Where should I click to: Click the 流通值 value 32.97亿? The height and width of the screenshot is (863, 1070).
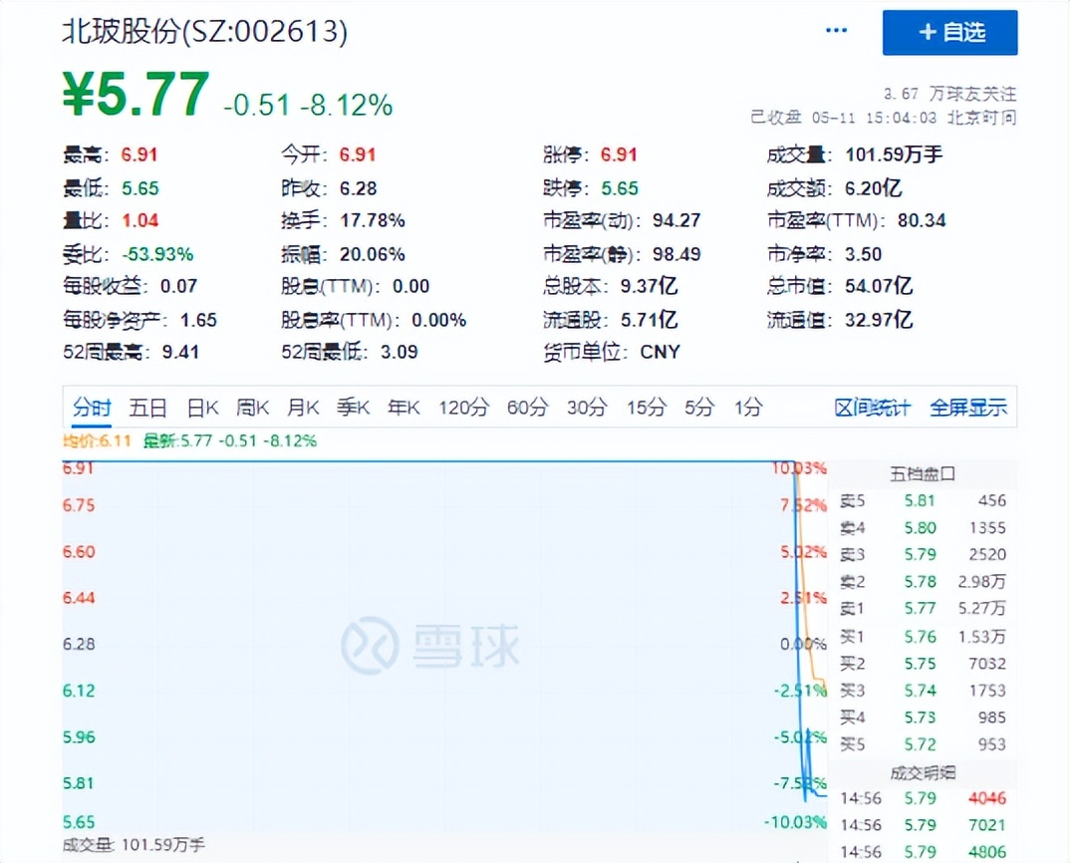(879, 320)
